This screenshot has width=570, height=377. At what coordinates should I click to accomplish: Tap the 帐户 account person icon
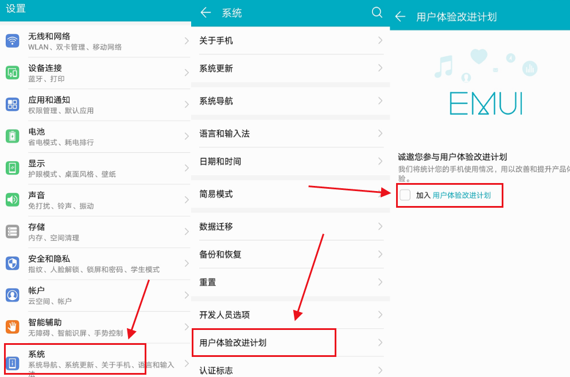[x=13, y=295]
